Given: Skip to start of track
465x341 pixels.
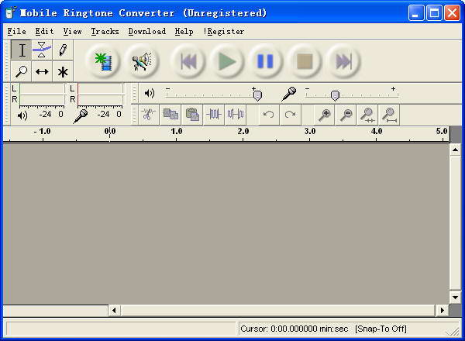Looking at the screenshot, I should coord(188,62).
